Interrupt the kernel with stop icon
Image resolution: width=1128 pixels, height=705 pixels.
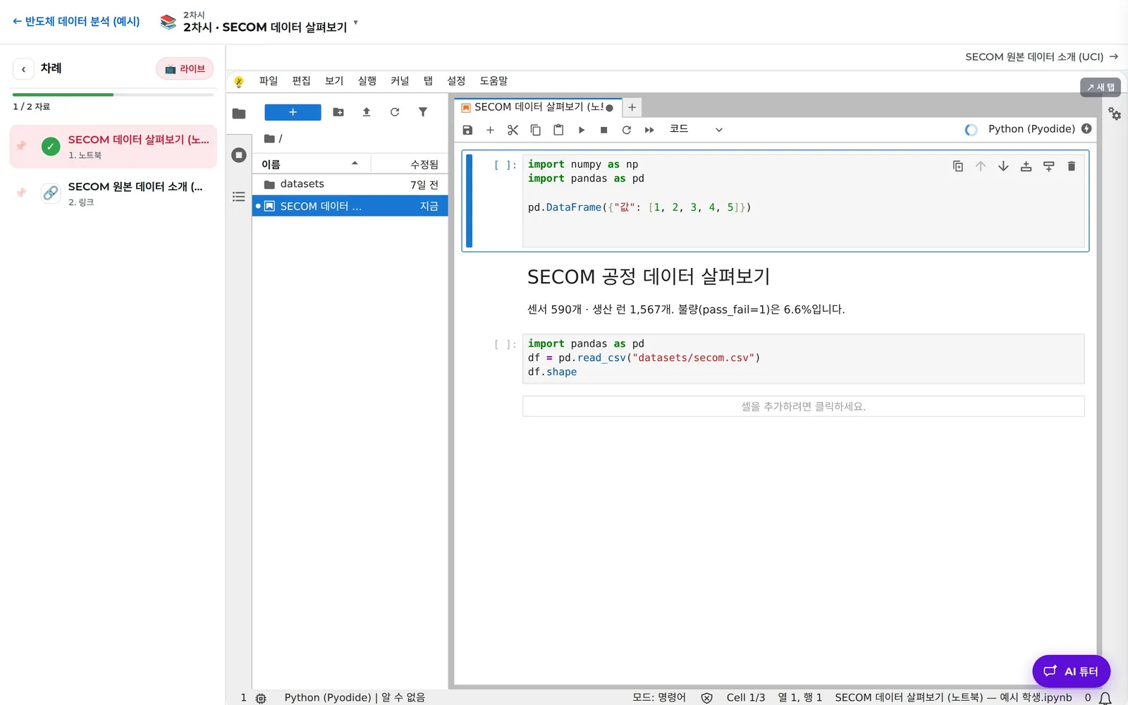point(604,130)
